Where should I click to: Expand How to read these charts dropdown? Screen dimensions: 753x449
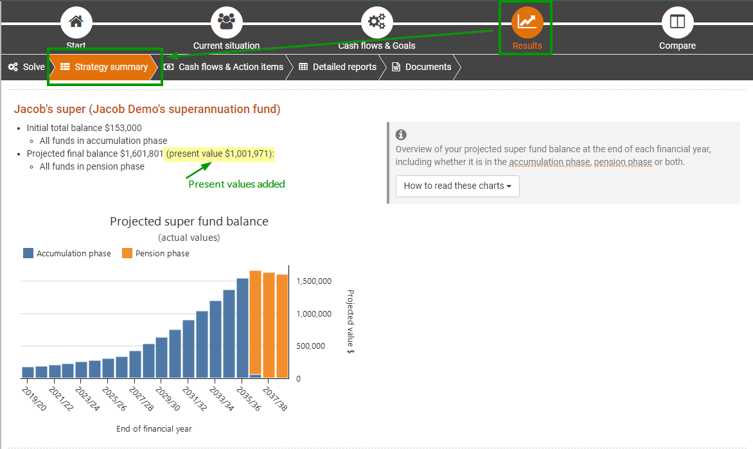[457, 186]
